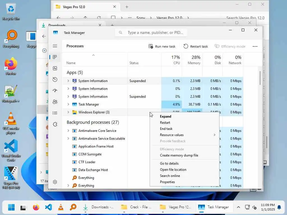Image resolution: width=287 pixels, height=215 pixels.
Task: Click the Task Manager search input field
Action: coord(151,32)
